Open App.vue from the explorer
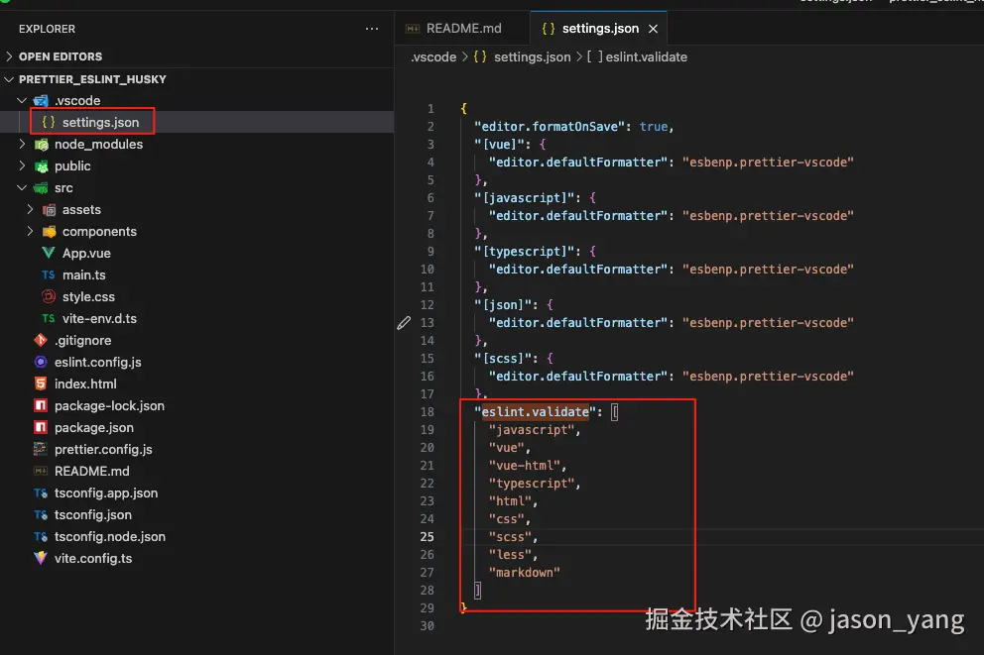984x655 pixels. coord(86,254)
